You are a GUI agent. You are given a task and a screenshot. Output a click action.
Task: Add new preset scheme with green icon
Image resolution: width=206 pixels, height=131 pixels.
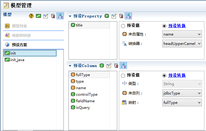pyautogui.click(x=38, y=16)
